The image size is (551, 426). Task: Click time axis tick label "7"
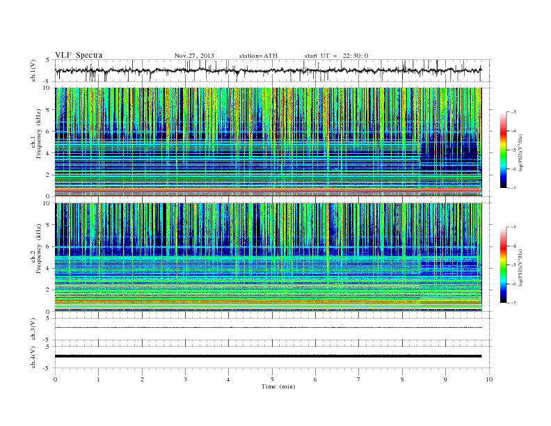359,379
